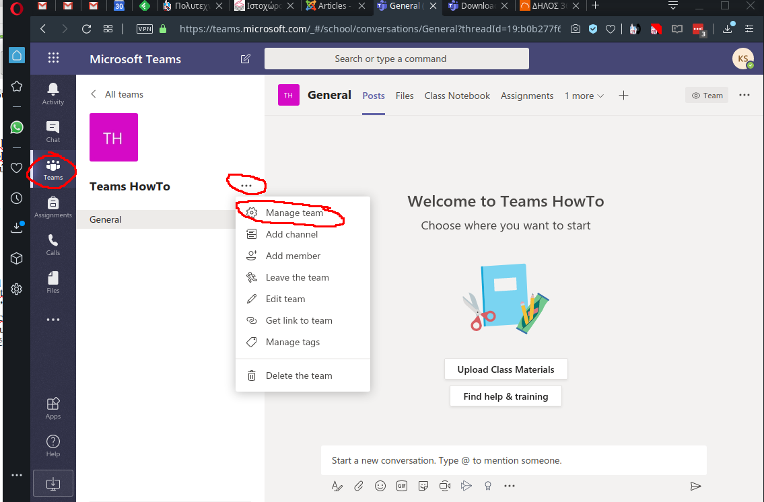
Task: Open Chat in the Teams sidebar
Action: coord(53,131)
